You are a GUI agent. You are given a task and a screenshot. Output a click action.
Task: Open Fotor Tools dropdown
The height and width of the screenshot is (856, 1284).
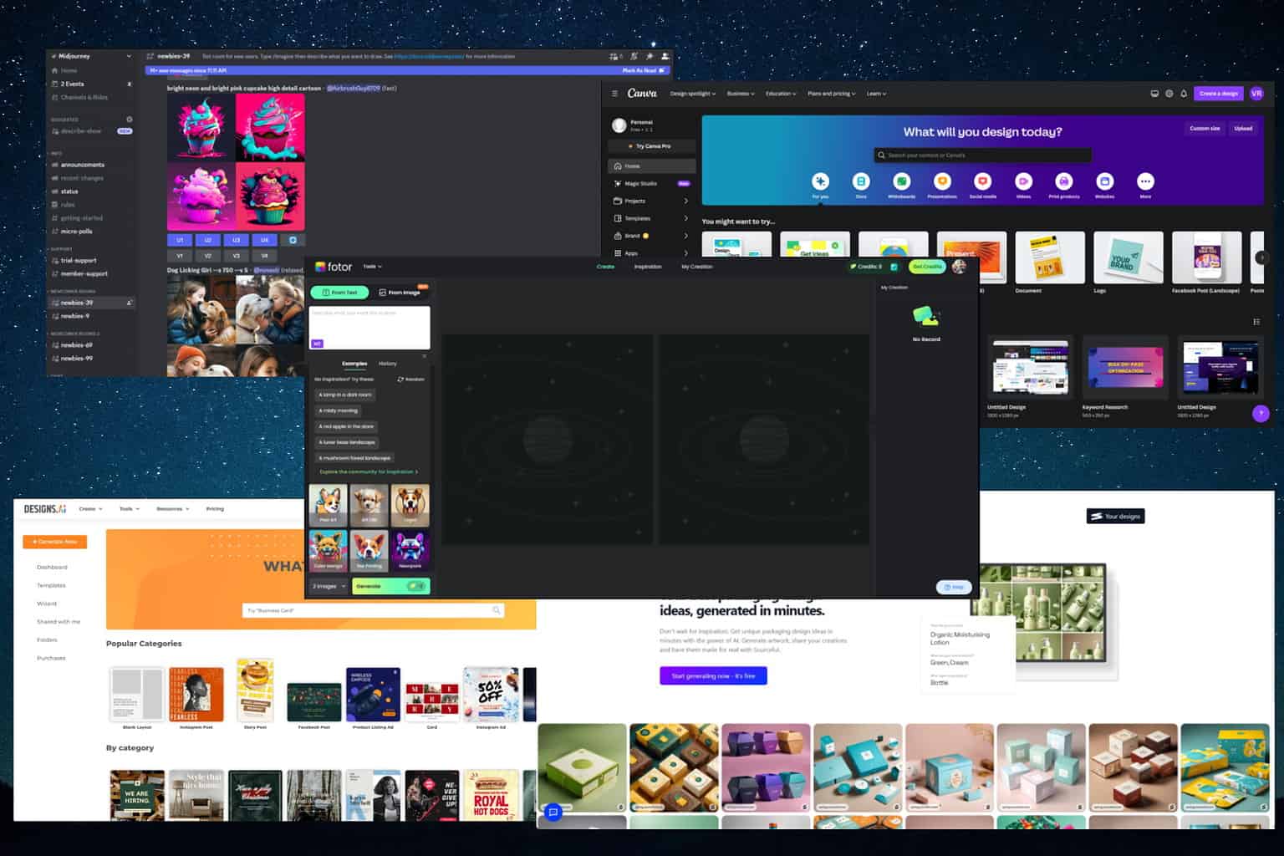pos(372,267)
